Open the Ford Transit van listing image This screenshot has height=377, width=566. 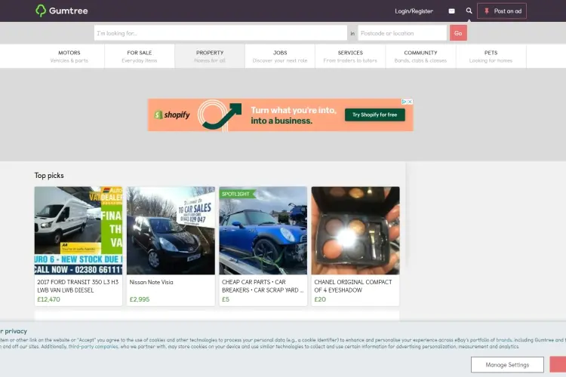click(78, 230)
